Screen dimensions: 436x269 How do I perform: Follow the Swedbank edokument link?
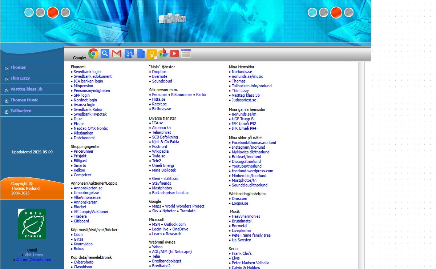coord(93,77)
